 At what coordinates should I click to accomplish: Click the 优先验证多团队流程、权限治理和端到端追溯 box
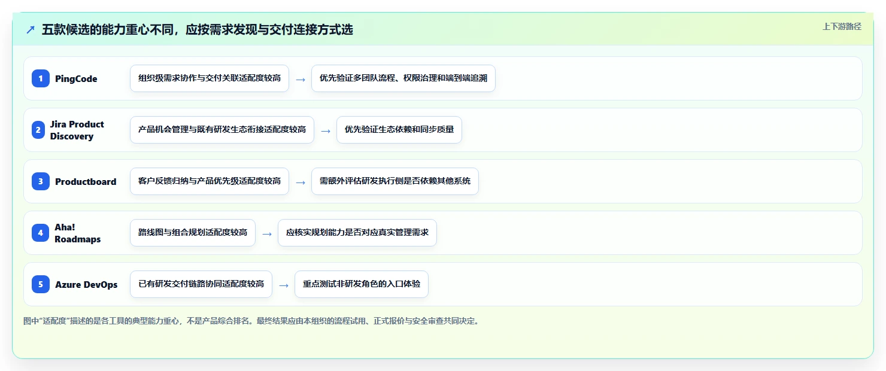pos(403,78)
